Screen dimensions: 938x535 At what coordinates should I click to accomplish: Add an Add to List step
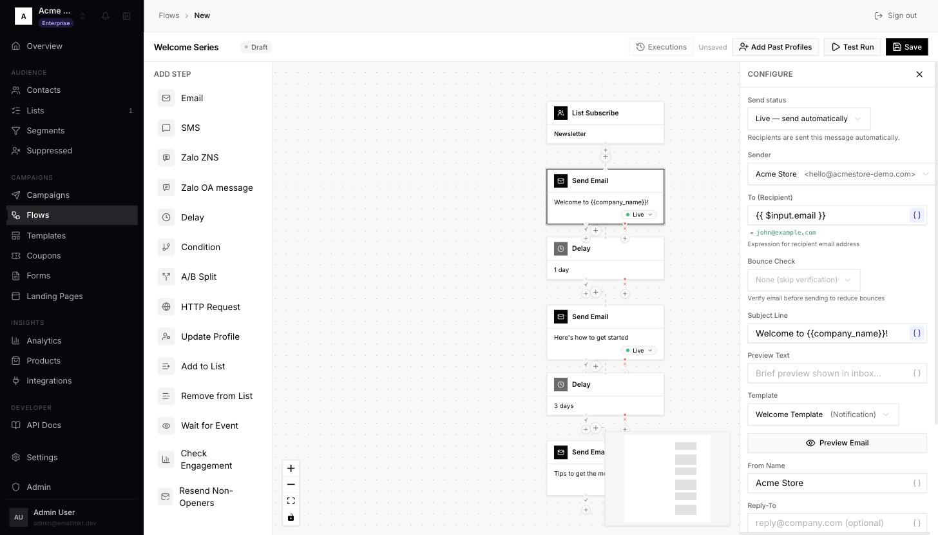click(208, 366)
